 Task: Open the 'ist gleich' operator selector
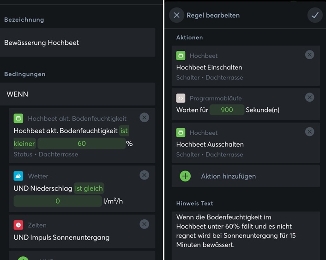point(89,188)
